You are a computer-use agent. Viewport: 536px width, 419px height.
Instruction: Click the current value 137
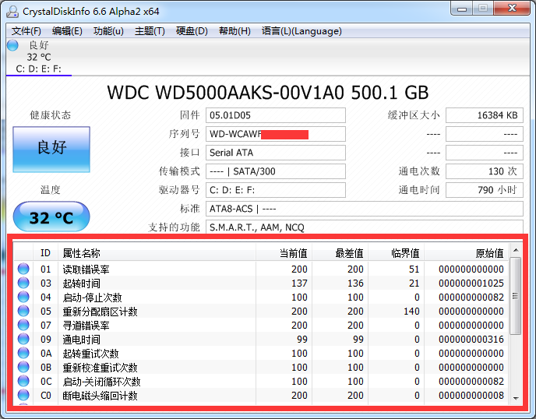(x=299, y=283)
